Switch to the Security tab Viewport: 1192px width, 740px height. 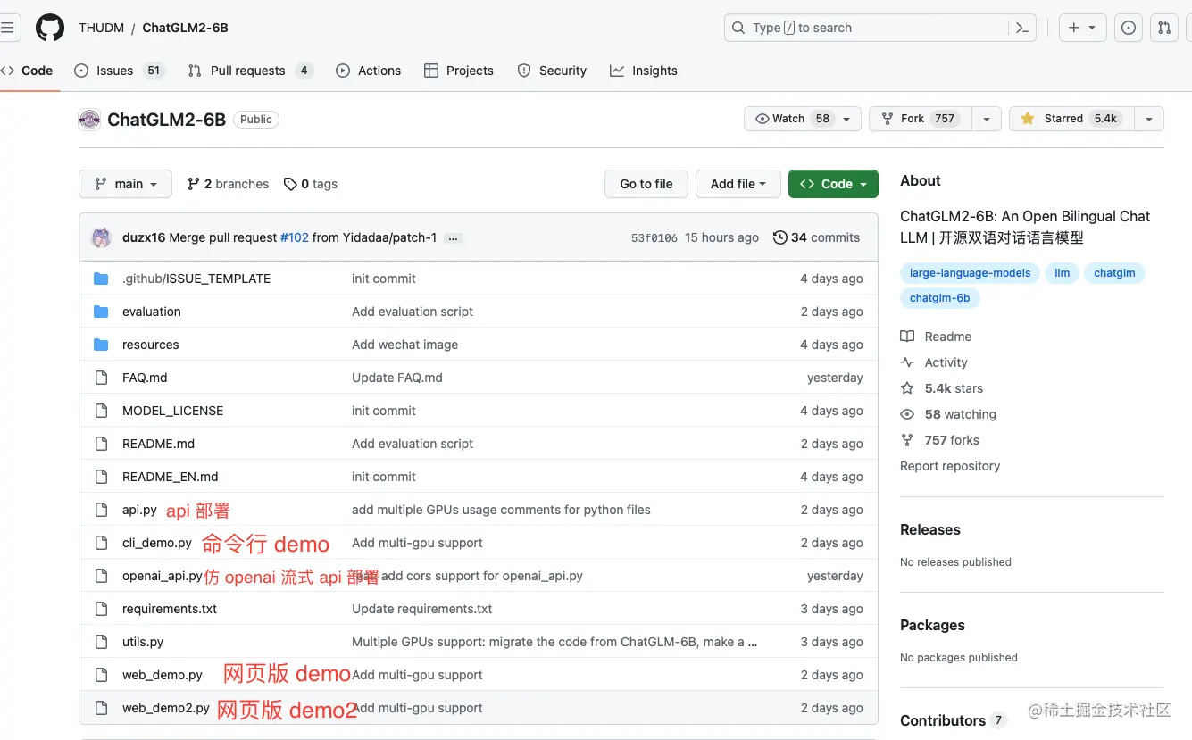(552, 71)
